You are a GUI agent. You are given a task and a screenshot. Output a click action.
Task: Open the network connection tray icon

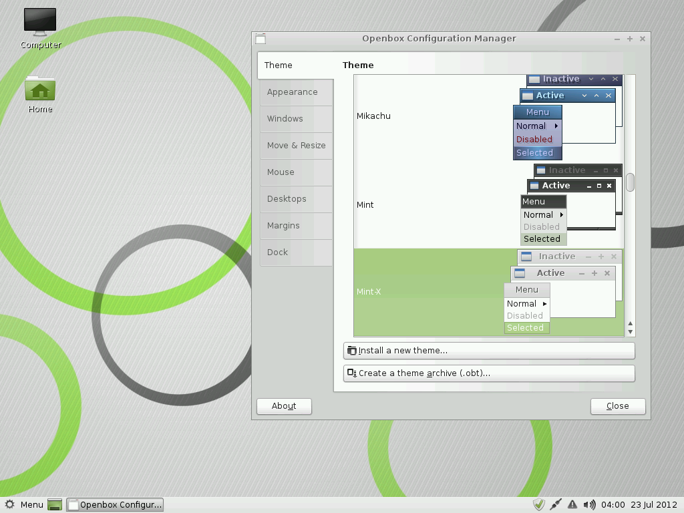[556, 505]
